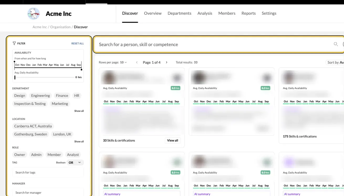Open the Discover tab
The height and width of the screenshot is (196, 344).
coord(130,13)
